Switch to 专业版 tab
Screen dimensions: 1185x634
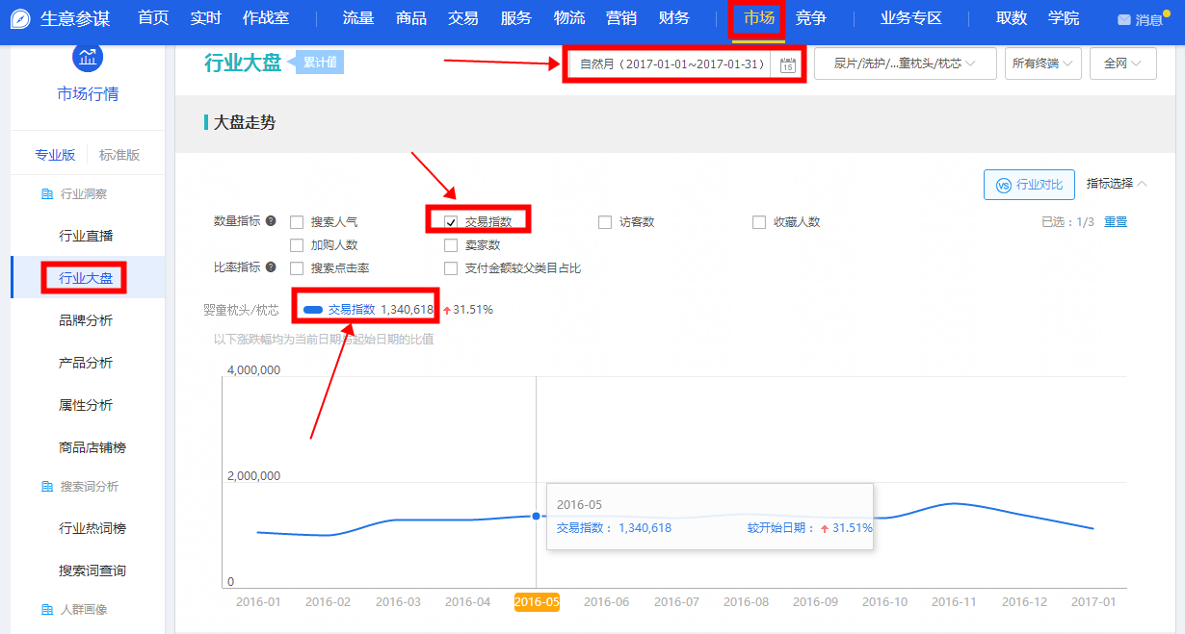click(55, 155)
